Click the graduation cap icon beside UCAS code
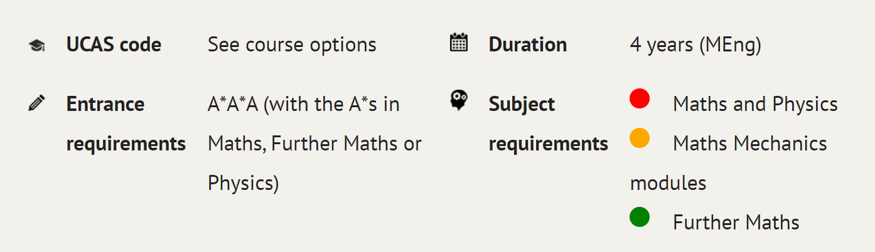The image size is (875, 252). (x=36, y=45)
